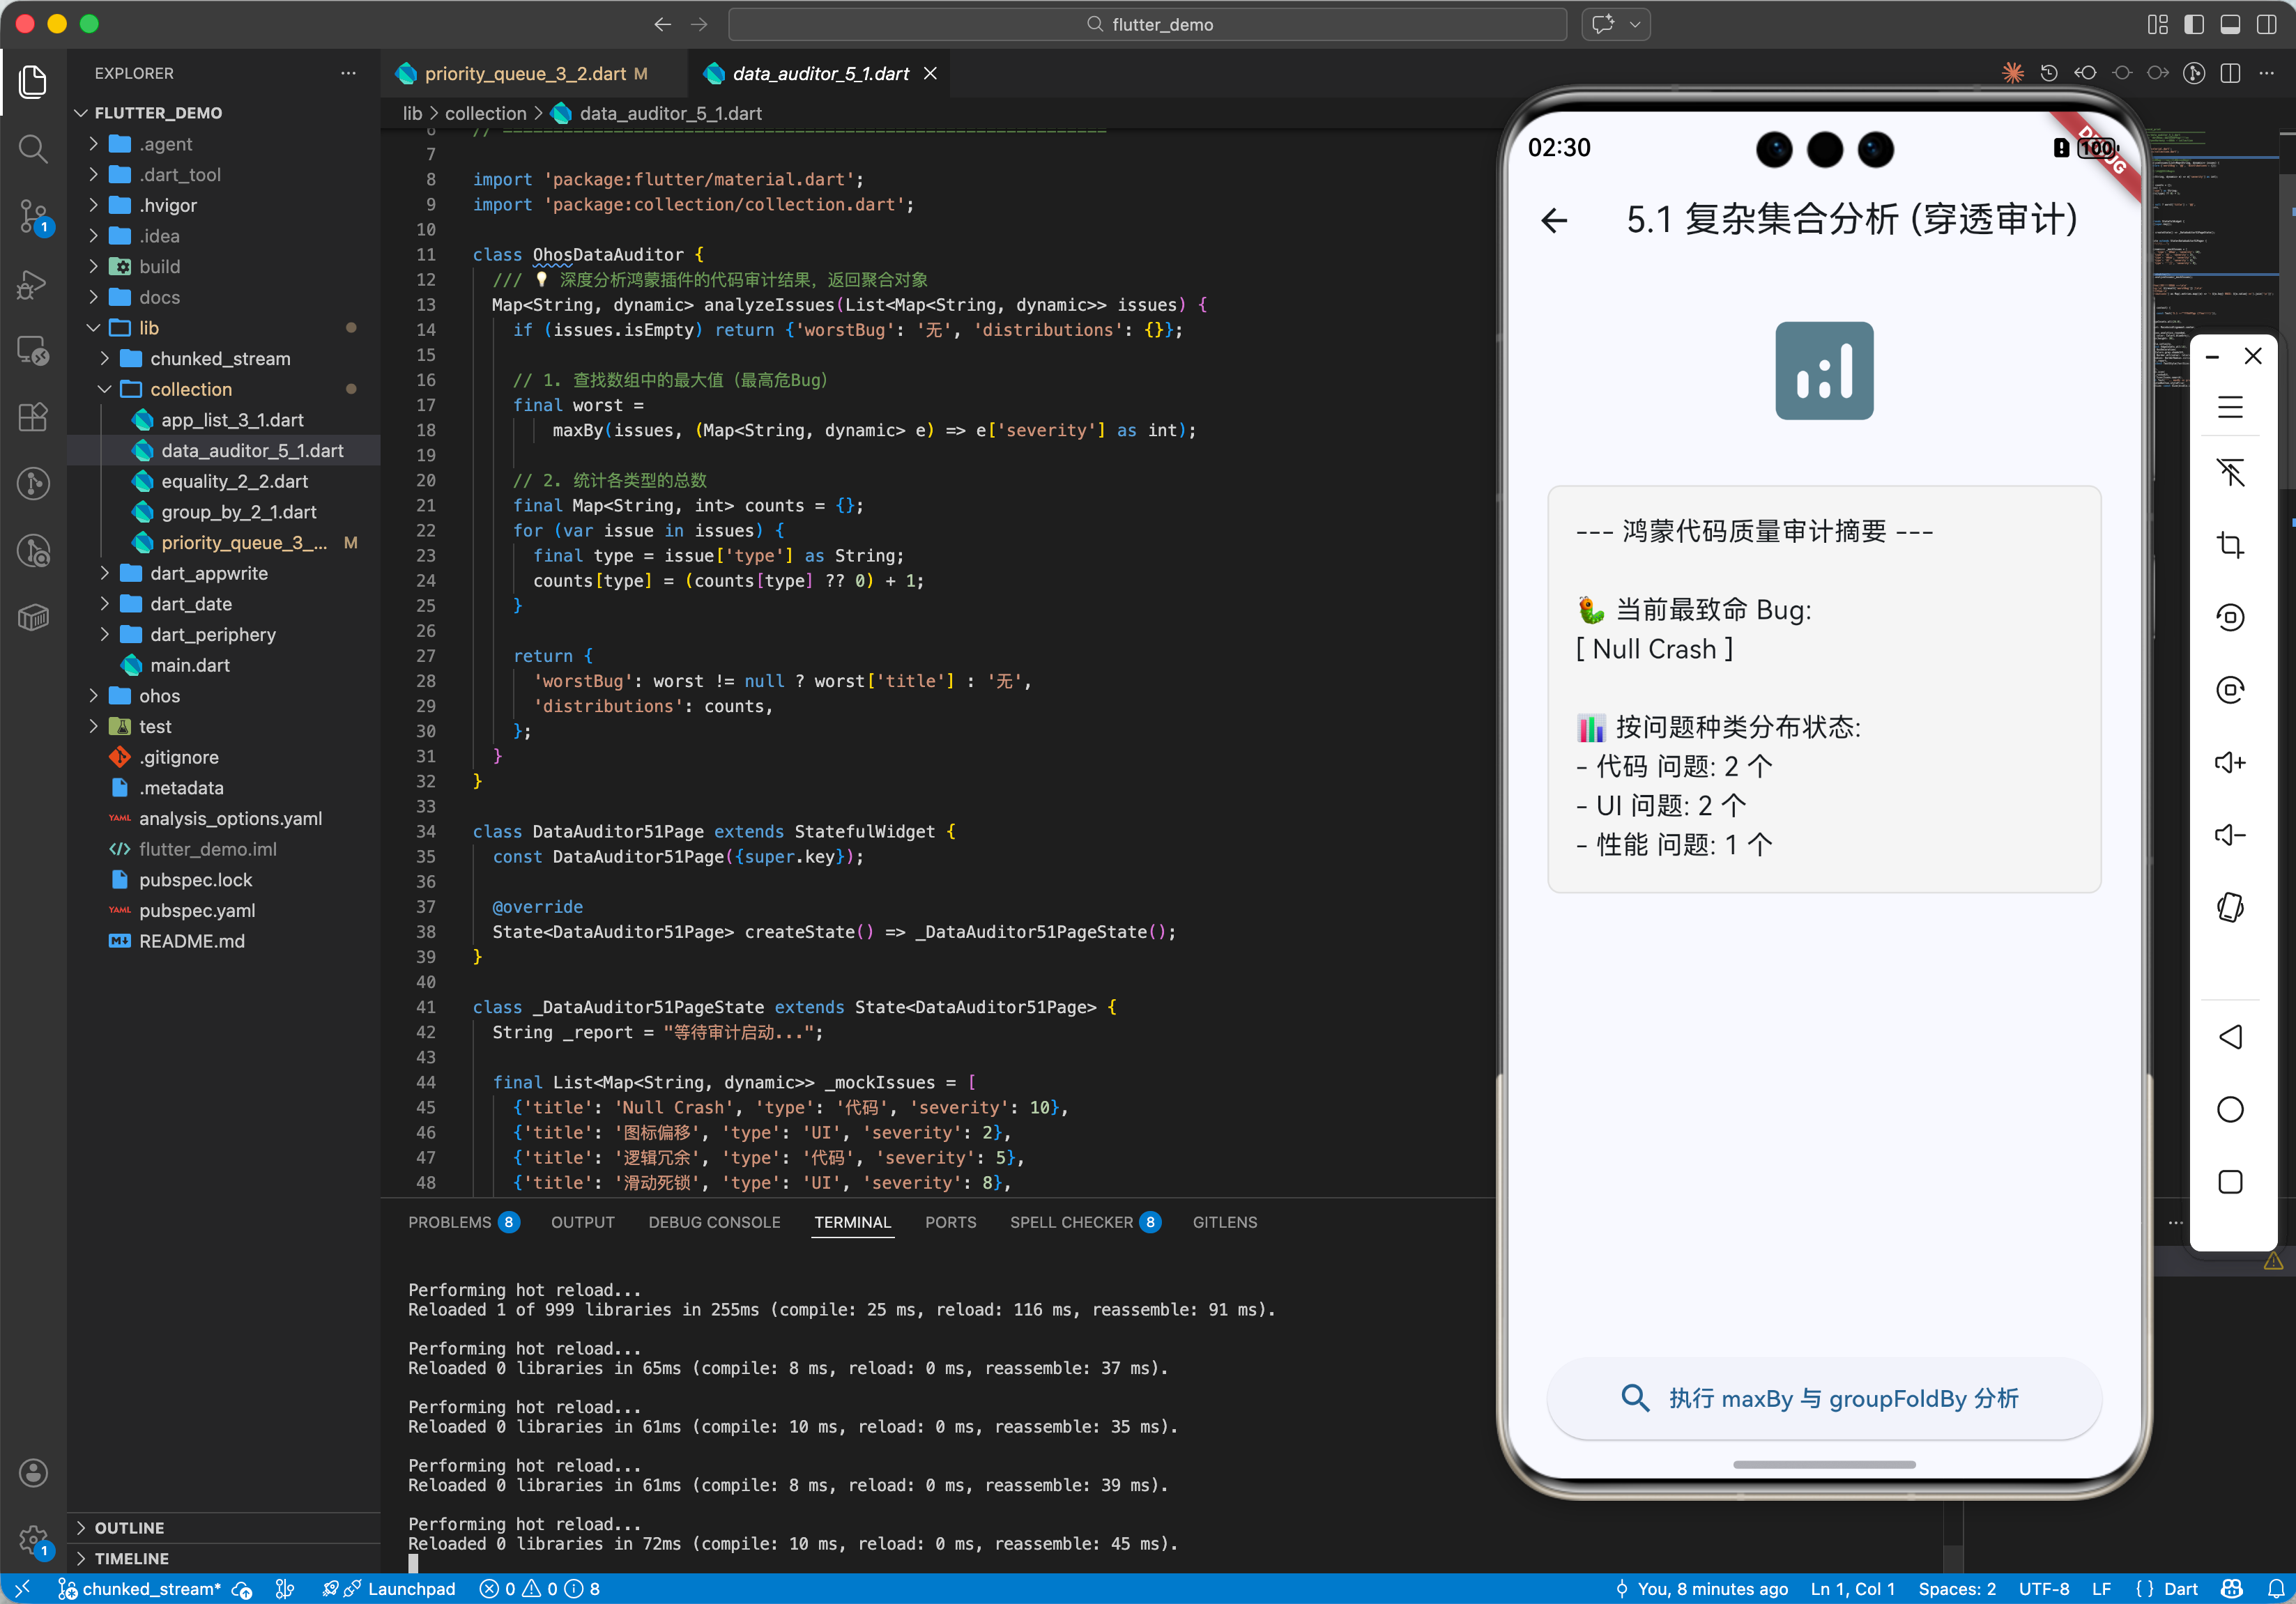Open the Search view in the activity bar

(33, 149)
